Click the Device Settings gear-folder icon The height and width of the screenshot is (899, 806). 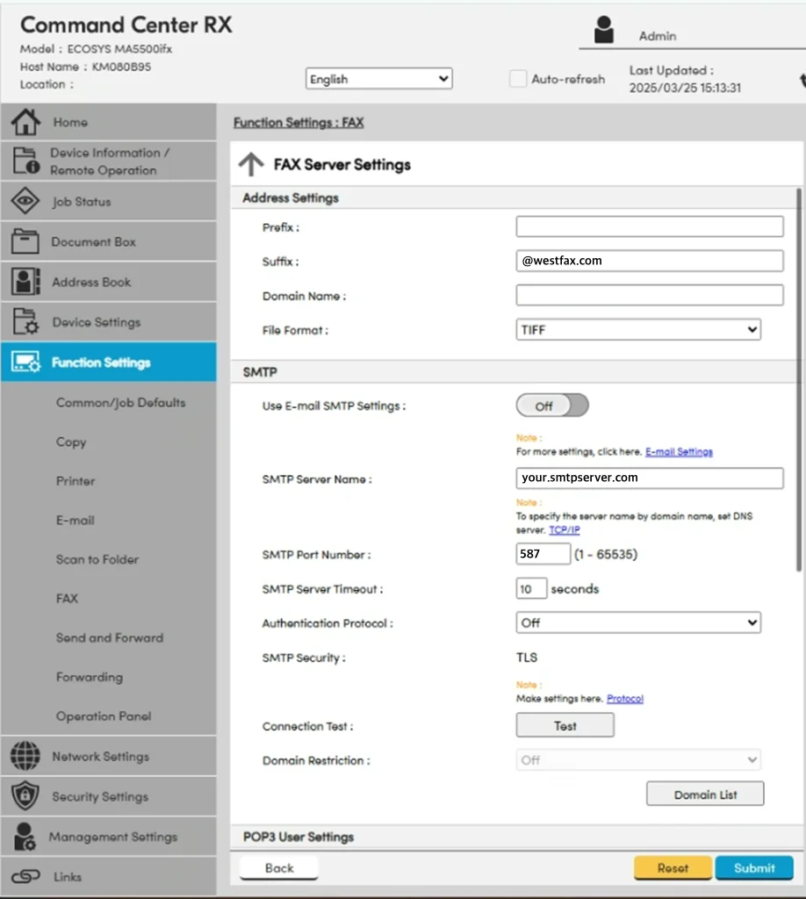click(25, 322)
